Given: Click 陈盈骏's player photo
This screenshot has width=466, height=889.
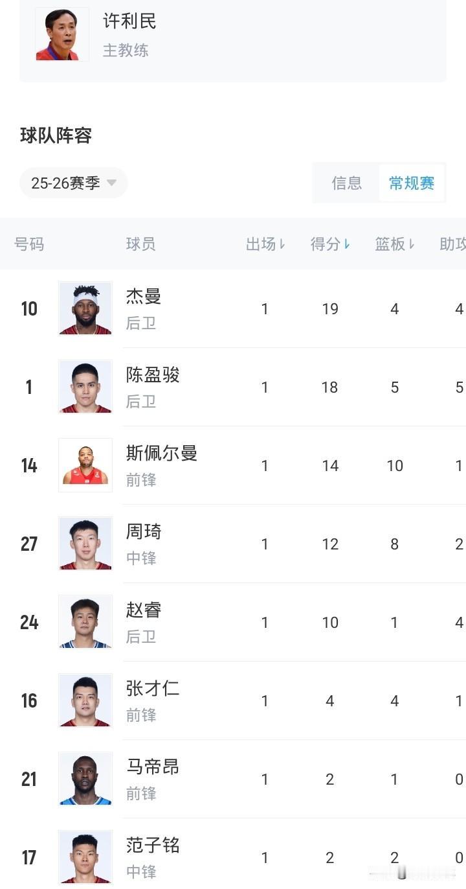Looking at the screenshot, I should point(85,386).
